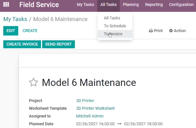Click the printer icon next to Print
Viewport: 196px width, 128px height.
click(151, 31)
